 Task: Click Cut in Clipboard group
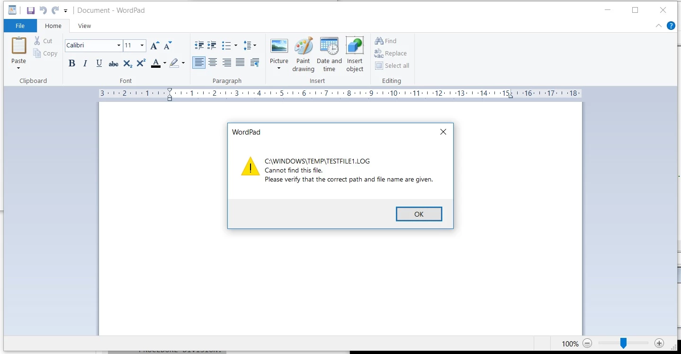pyautogui.click(x=43, y=41)
